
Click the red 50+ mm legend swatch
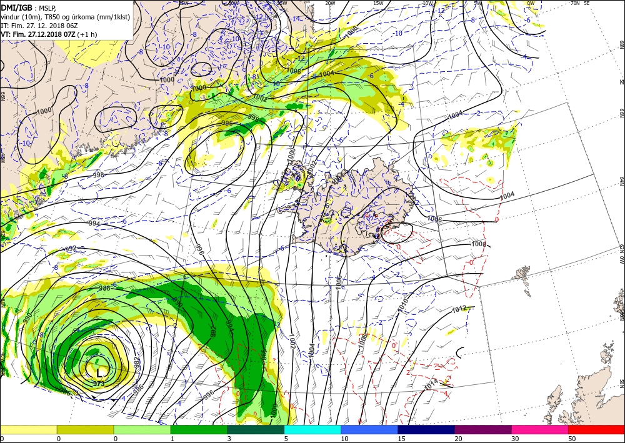pyautogui.click(x=596, y=429)
